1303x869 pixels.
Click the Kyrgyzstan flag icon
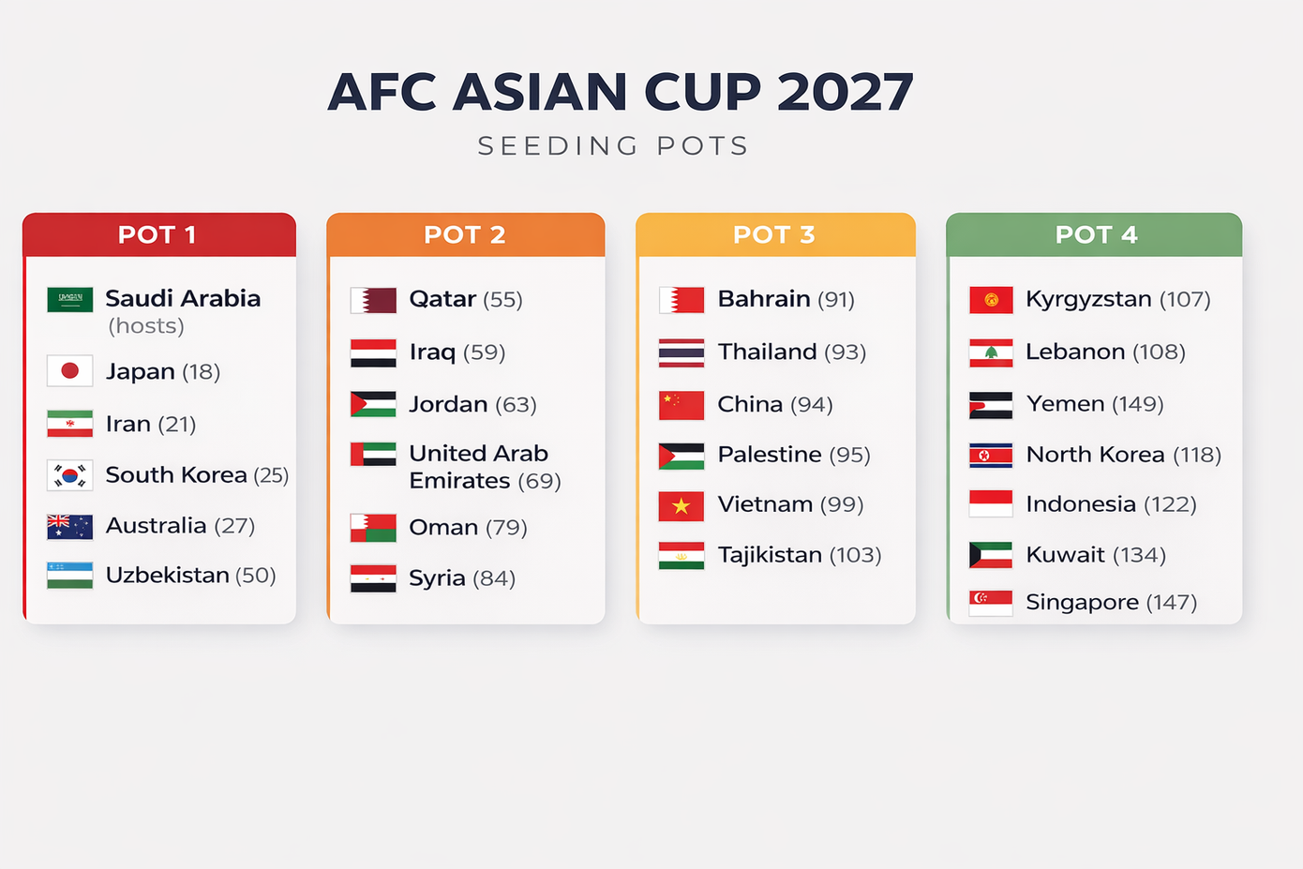point(991,300)
